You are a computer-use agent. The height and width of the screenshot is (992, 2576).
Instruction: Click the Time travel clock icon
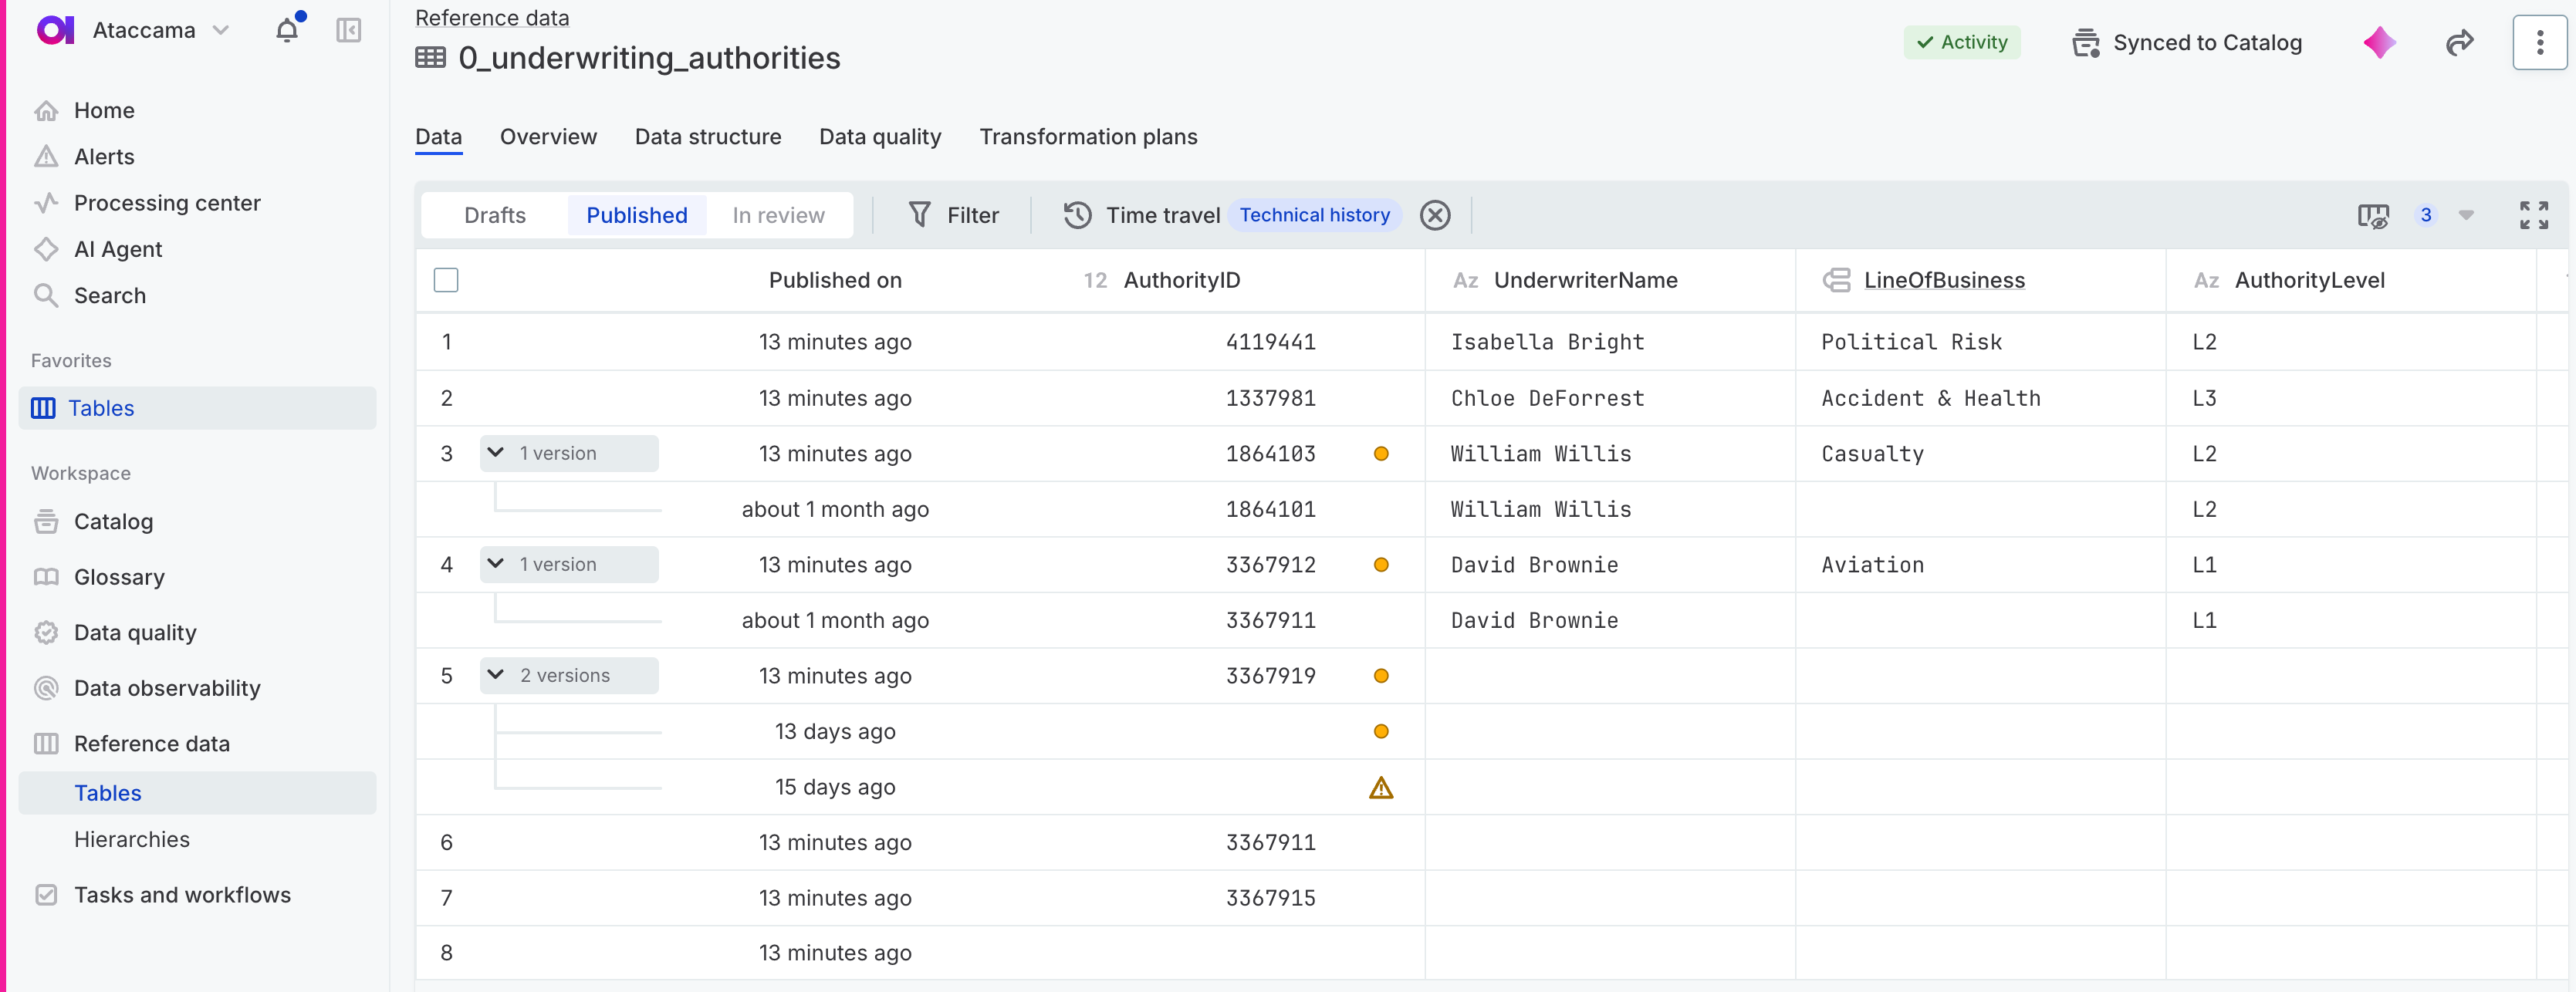click(1077, 215)
